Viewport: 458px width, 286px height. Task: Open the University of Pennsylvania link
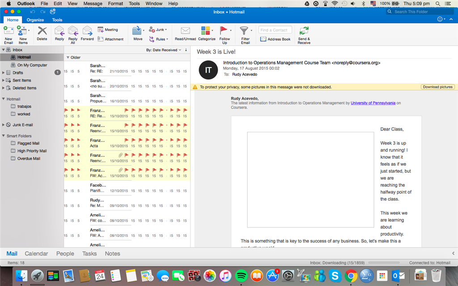[373, 103]
